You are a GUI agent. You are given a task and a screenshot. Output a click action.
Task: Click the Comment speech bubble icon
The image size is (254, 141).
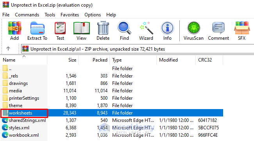(218, 28)
